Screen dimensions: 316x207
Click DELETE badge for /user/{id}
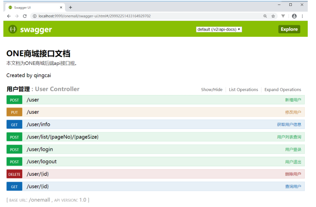[x=14, y=174]
